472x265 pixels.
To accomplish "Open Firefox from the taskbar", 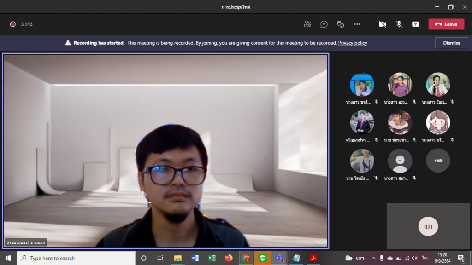I will [x=229, y=258].
